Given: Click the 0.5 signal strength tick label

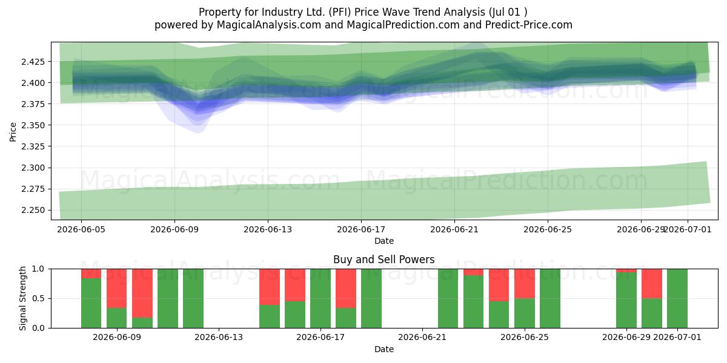Looking at the screenshot, I should pos(40,298).
